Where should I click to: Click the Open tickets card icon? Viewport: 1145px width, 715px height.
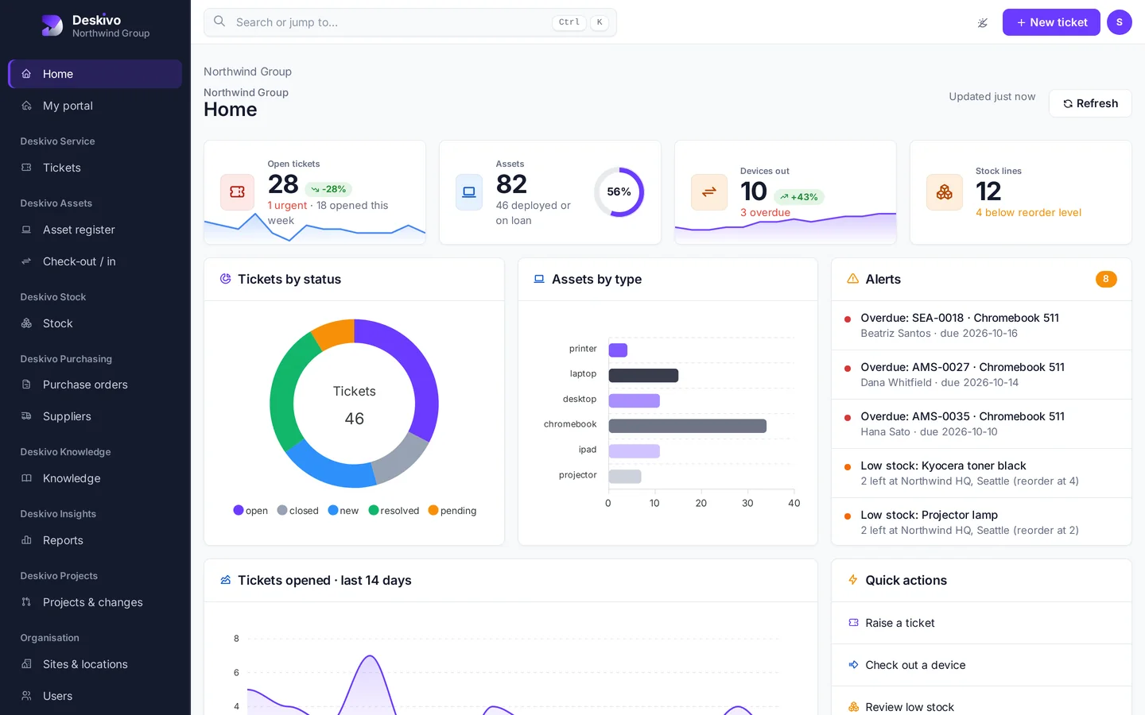pyautogui.click(x=237, y=191)
